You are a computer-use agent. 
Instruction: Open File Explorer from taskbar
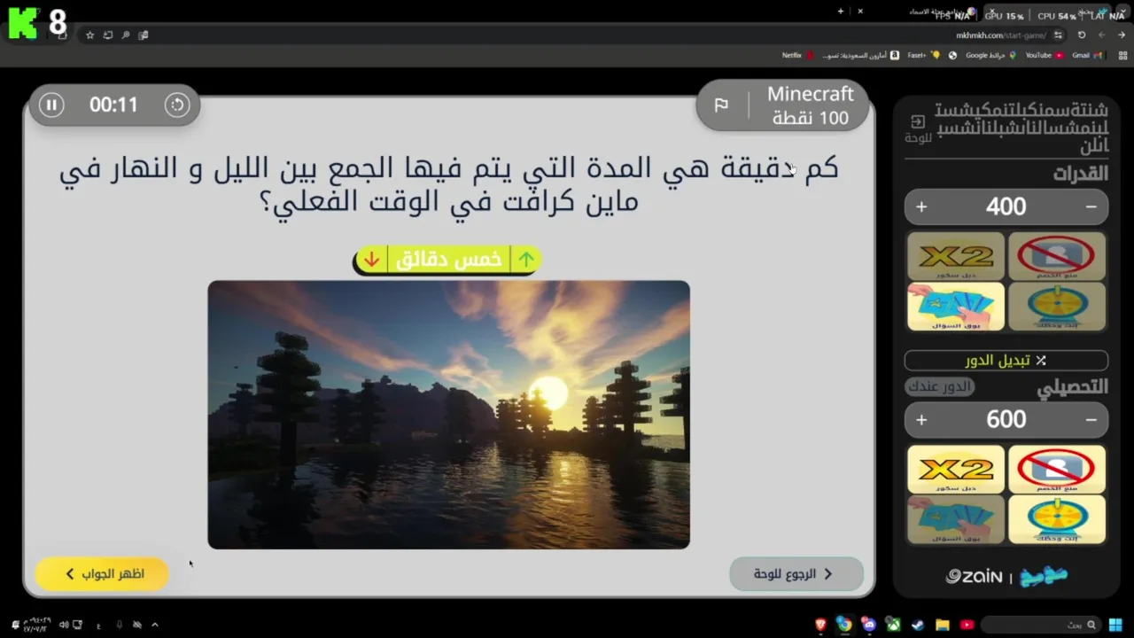click(x=942, y=625)
